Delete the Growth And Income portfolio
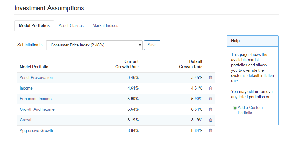The height and width of the screenshot is (150, 288). pyautogui.click(x=211, y=109)
